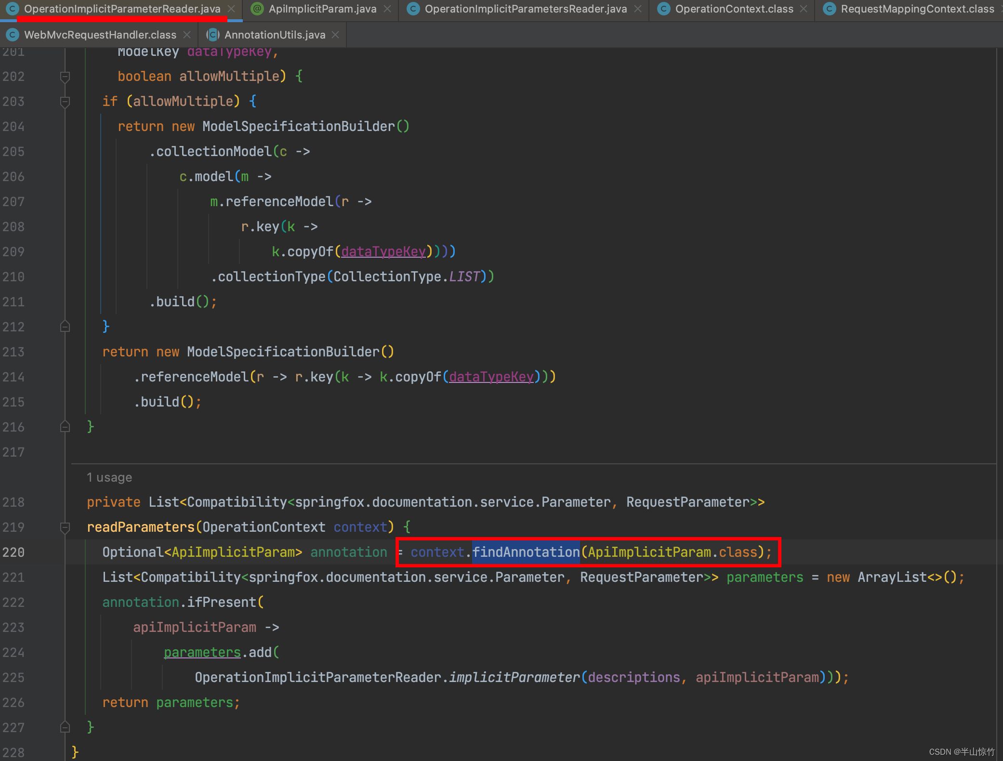Open the 1 usage inlay hint

[x=110, y=477]
